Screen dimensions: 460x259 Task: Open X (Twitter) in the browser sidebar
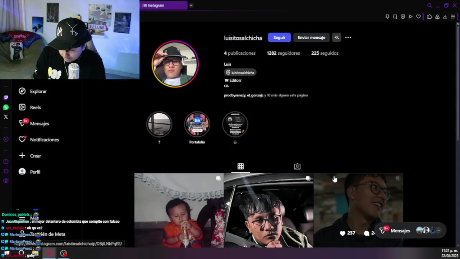(6, 117)
